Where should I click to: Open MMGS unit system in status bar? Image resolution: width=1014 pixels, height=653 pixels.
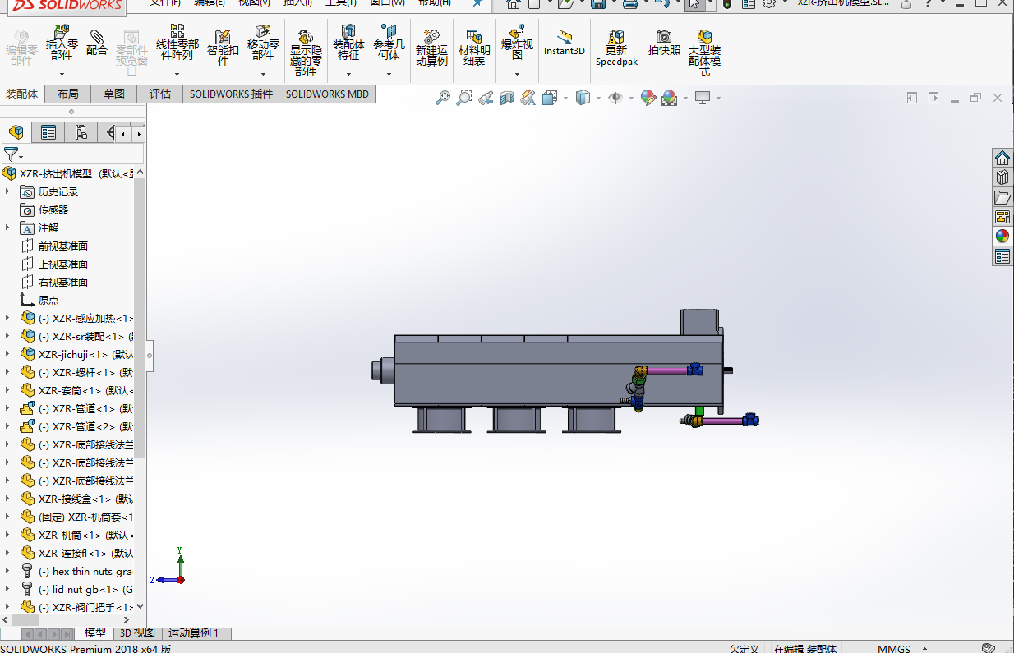tap(894, 648)
